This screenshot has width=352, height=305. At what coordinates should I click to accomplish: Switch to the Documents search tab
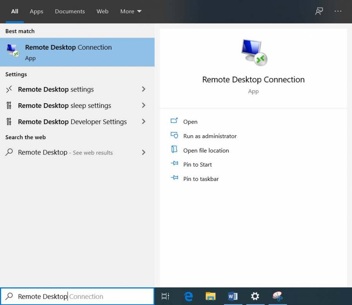[x=70, y=11]
